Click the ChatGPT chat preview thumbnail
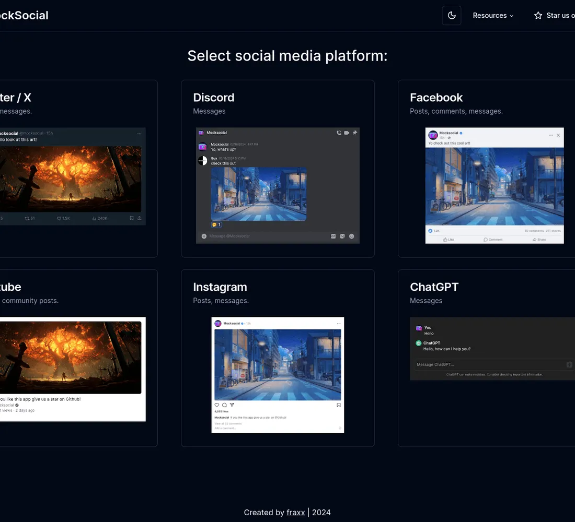The height and width of the screenshot is (522, 575). pyautogui.click(x=492, y=348)
